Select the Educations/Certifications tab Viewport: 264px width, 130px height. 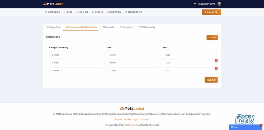[81, 27]
